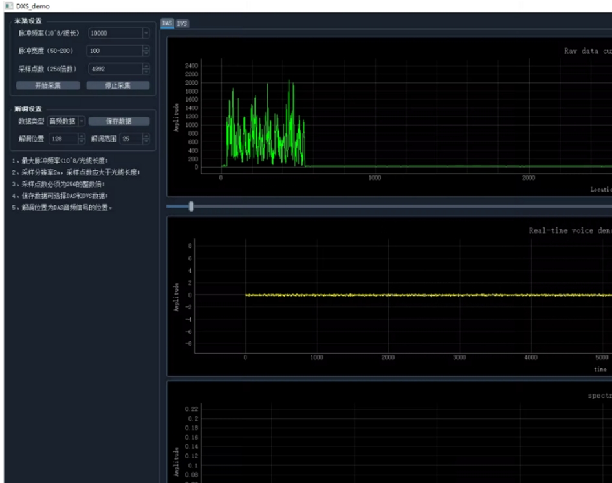This screenshot has height=483, width=612.
Task: Decrease demodulation range (解调范围) with down arrow
Action: (146, 142)
